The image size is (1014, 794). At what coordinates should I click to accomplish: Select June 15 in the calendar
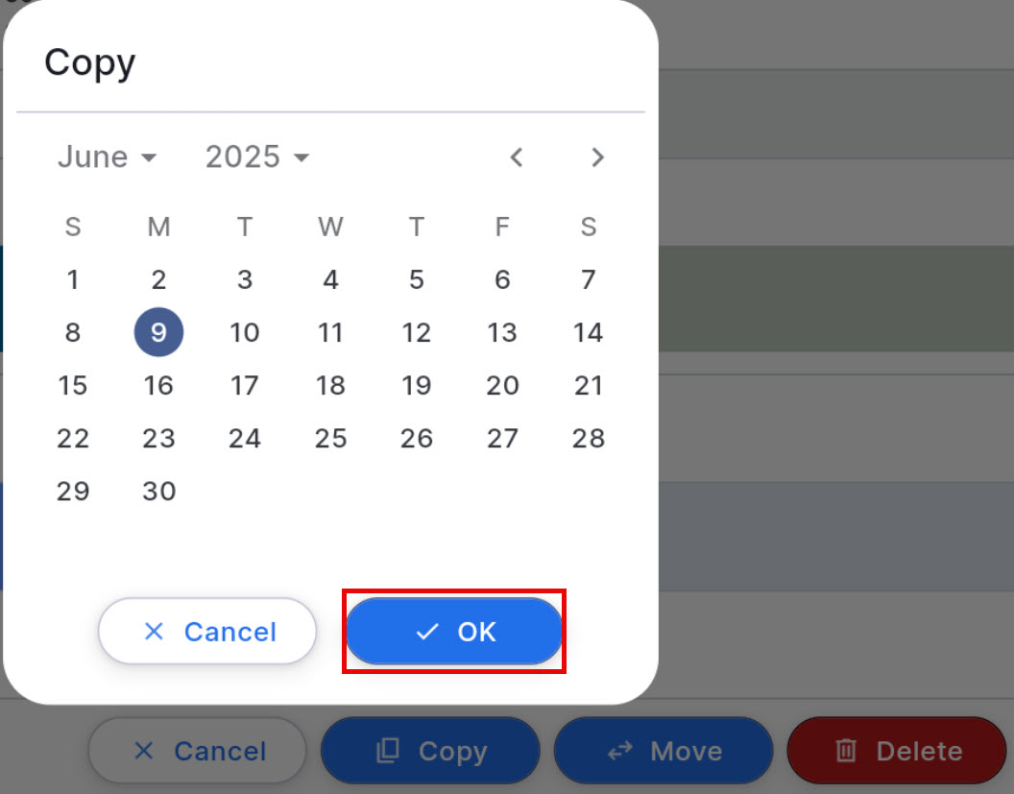pyautogui.click(x=73, y=385)
